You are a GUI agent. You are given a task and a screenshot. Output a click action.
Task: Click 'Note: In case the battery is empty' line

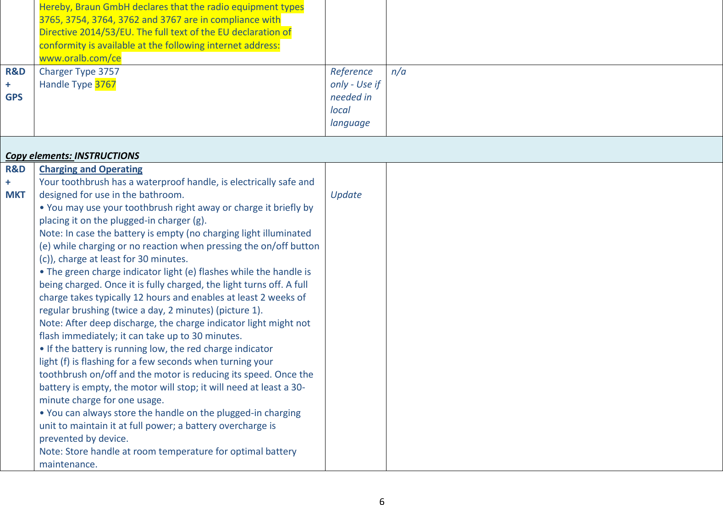175,233
